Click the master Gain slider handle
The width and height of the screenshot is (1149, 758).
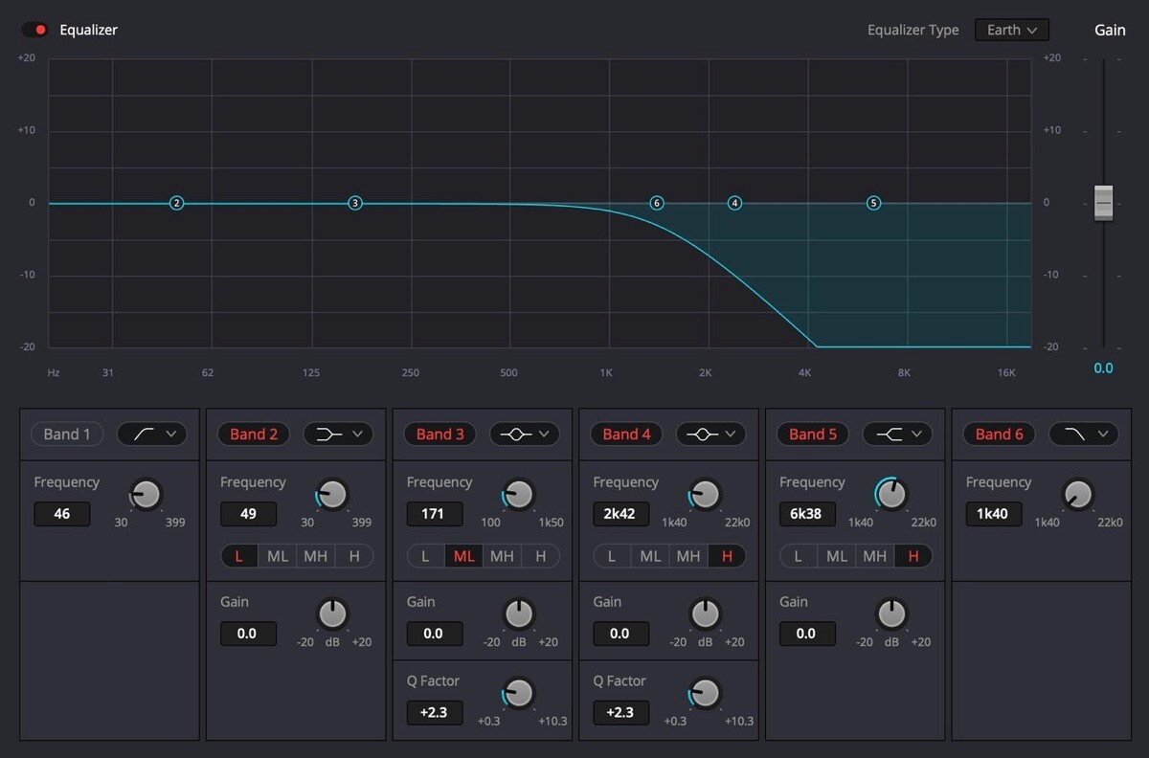tap(1104, 203)
